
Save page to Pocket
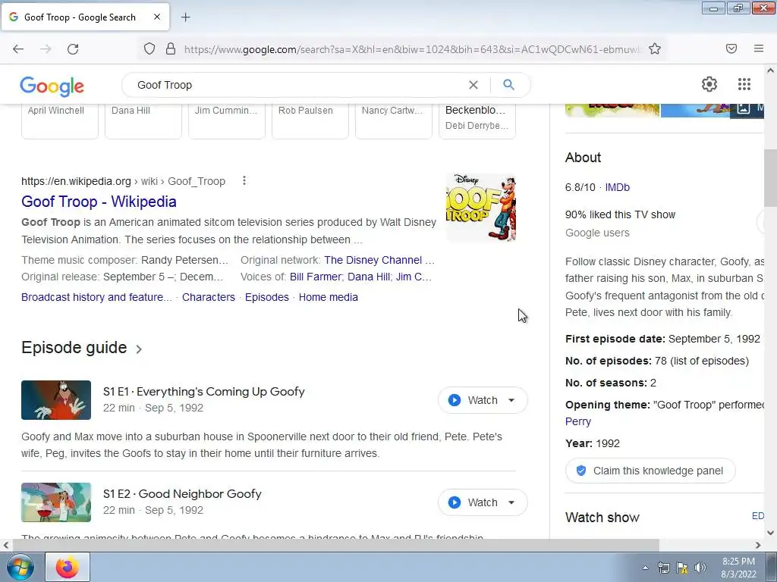point(731,48)
